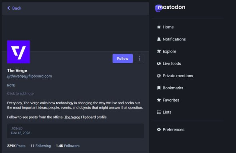Screen dimensions: 236x153
Task: Follow The Verge account
Action: click(123, 58)
